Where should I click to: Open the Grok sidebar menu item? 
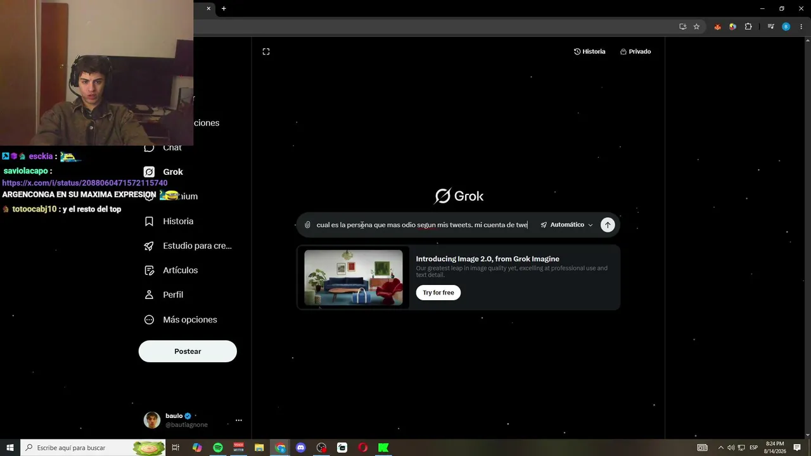(x=173, y=172)
